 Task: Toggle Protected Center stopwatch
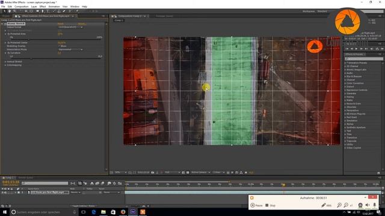pos(8,43)
